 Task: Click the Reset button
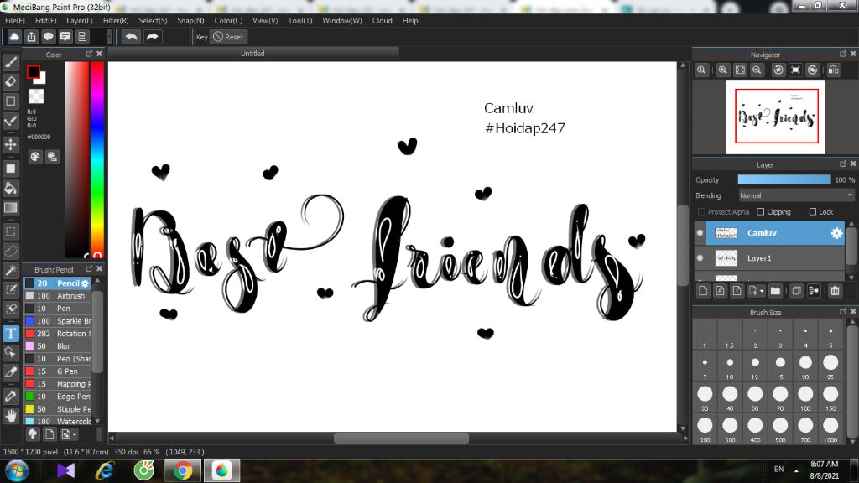tap(229, 37)
